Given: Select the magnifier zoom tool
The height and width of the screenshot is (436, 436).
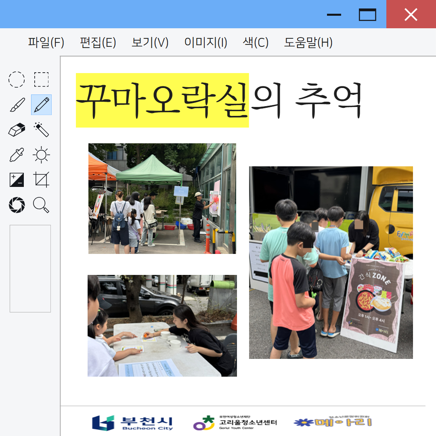Looking at the screenshot, I should pos(41,205).
